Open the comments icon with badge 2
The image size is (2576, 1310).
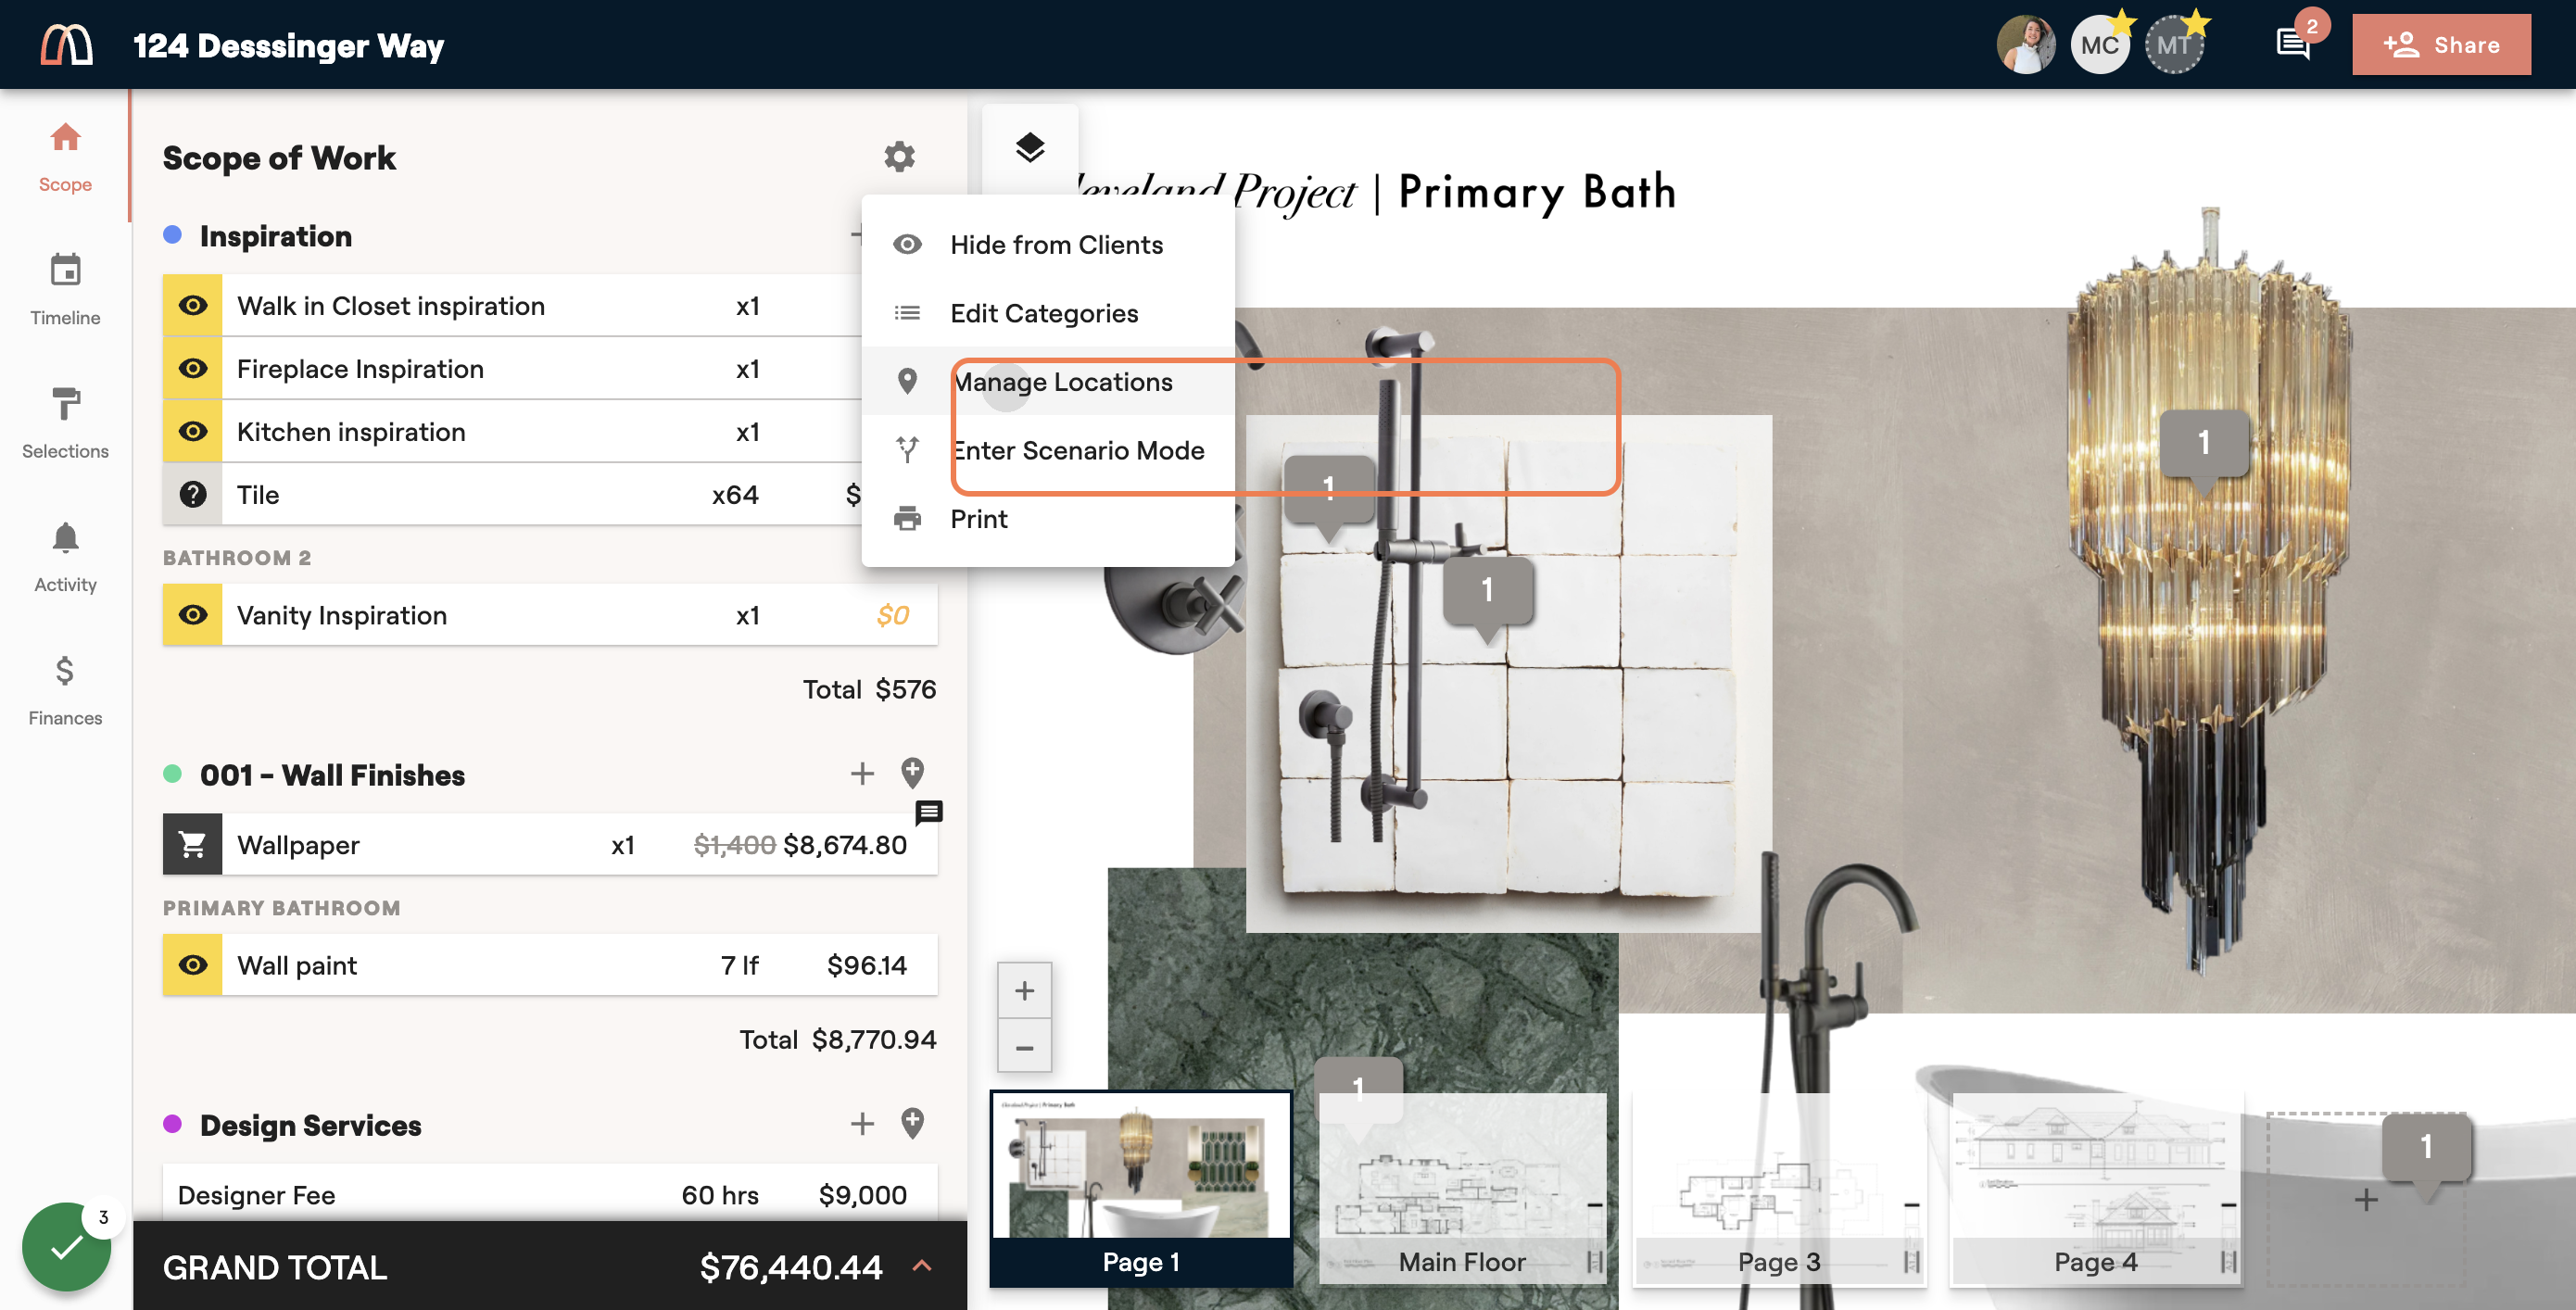click(x=2293, y=45)
